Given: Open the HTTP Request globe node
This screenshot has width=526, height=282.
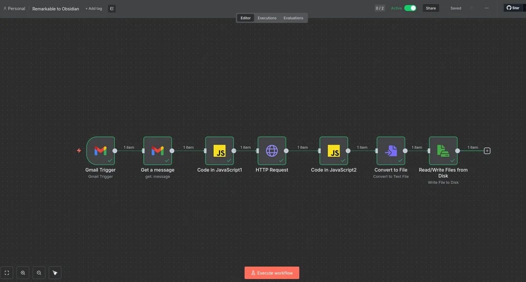Looking at the screenshot, I should tap(272, 151).
